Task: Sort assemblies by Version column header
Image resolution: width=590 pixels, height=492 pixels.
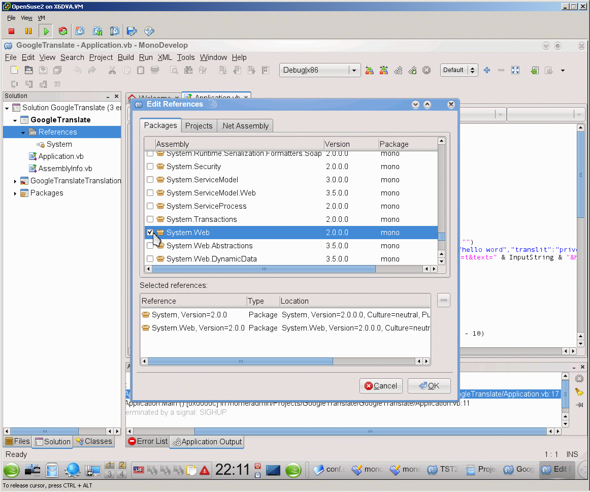Action: coord(351,144)
